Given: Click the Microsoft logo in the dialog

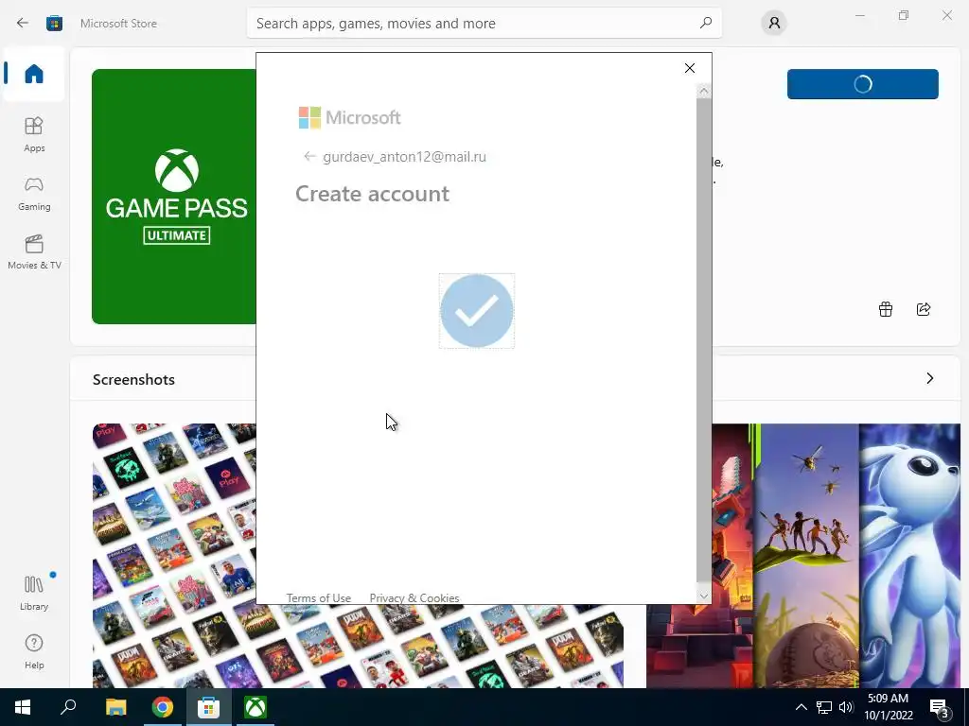Looking at the screenshot, I should [x=350, y=117].
